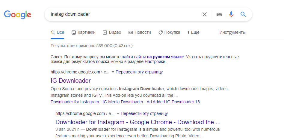Start voice search with microphone icon
The height and width of the screenshot is (140, 284).
pyautogui.click(x=231, y=14)
